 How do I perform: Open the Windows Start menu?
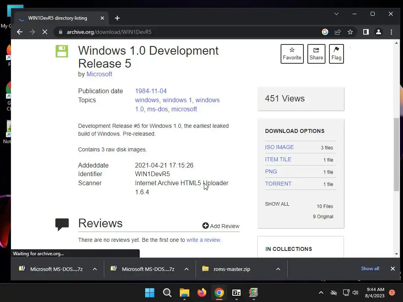150,293
